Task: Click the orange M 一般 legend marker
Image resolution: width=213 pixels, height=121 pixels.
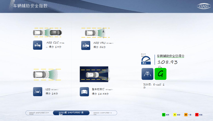Action: tap(186, 115)
